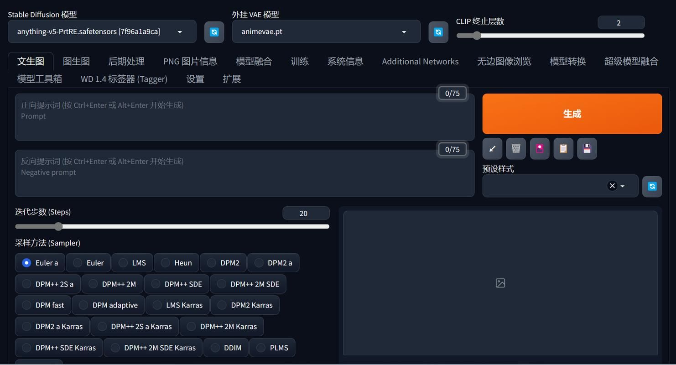Pick DPM++ 2M Karras sampler
The height and width of the screenshot is (365, 676).
pos(222,327)
